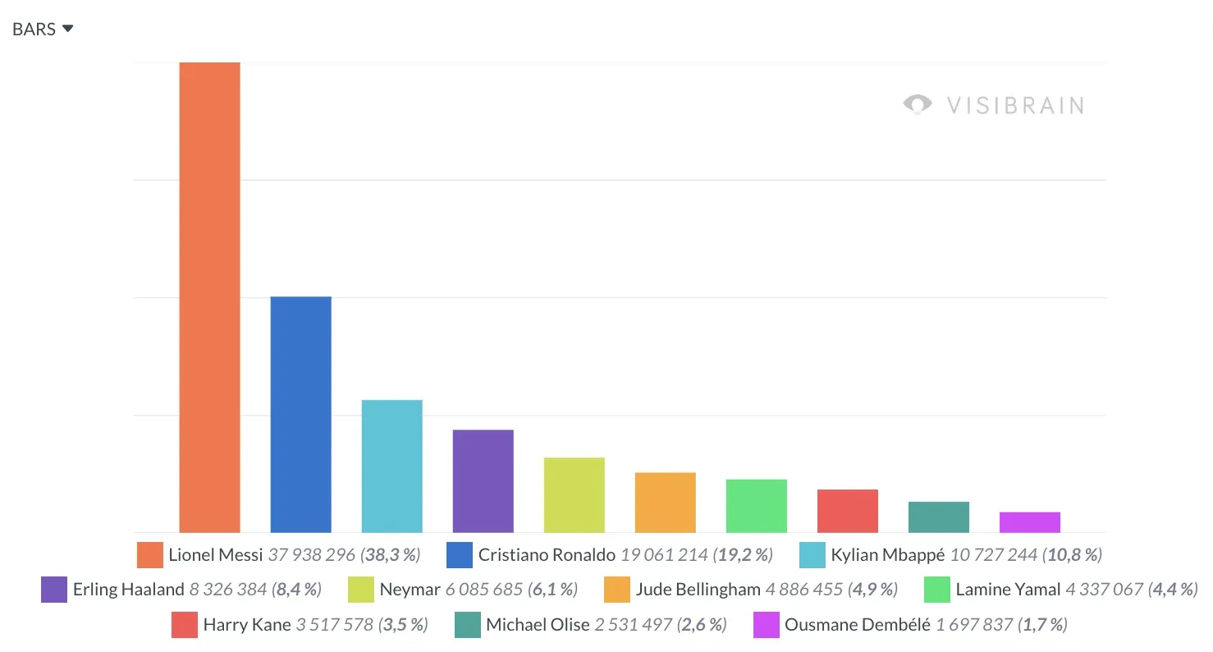
Task: Select the small magenta Ousmane Dembélé bar
Action: [x=1030, y=522]
